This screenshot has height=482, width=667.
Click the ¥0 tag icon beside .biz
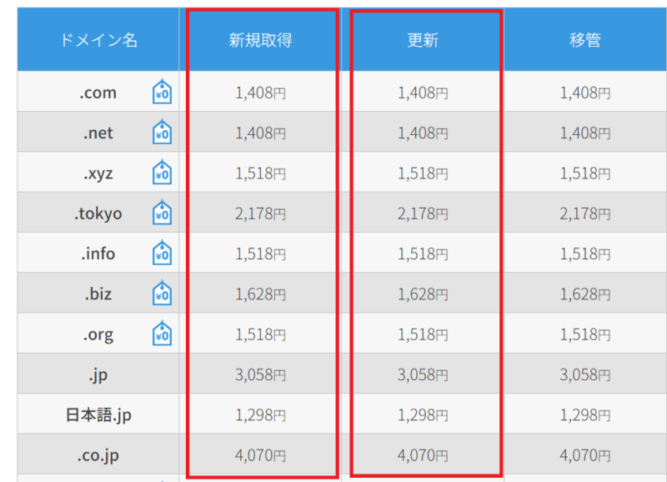pos(162,294)
